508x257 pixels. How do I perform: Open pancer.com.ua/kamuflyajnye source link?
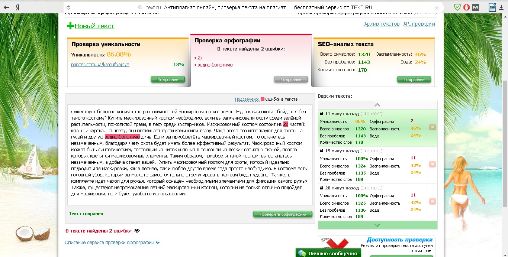point(100,65)
